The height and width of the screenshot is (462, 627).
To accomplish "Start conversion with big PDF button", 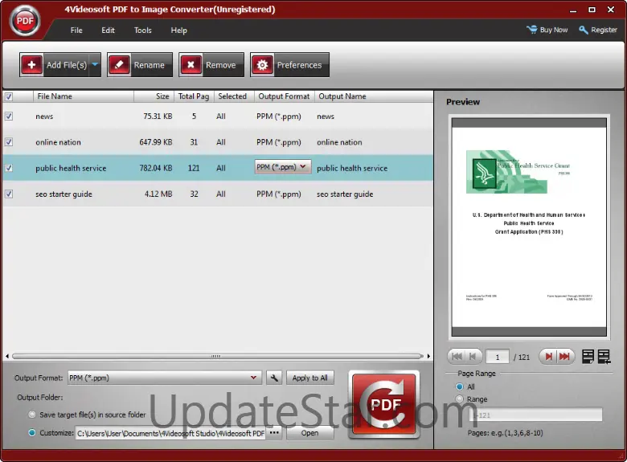I will coord(384,405).
